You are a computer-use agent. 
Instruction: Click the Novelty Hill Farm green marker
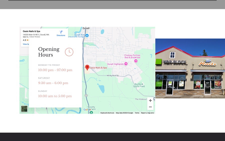(91, 112)
